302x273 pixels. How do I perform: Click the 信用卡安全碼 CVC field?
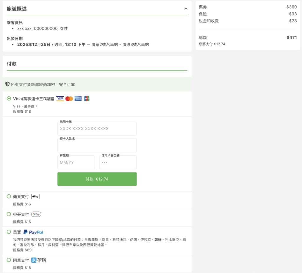118,162
